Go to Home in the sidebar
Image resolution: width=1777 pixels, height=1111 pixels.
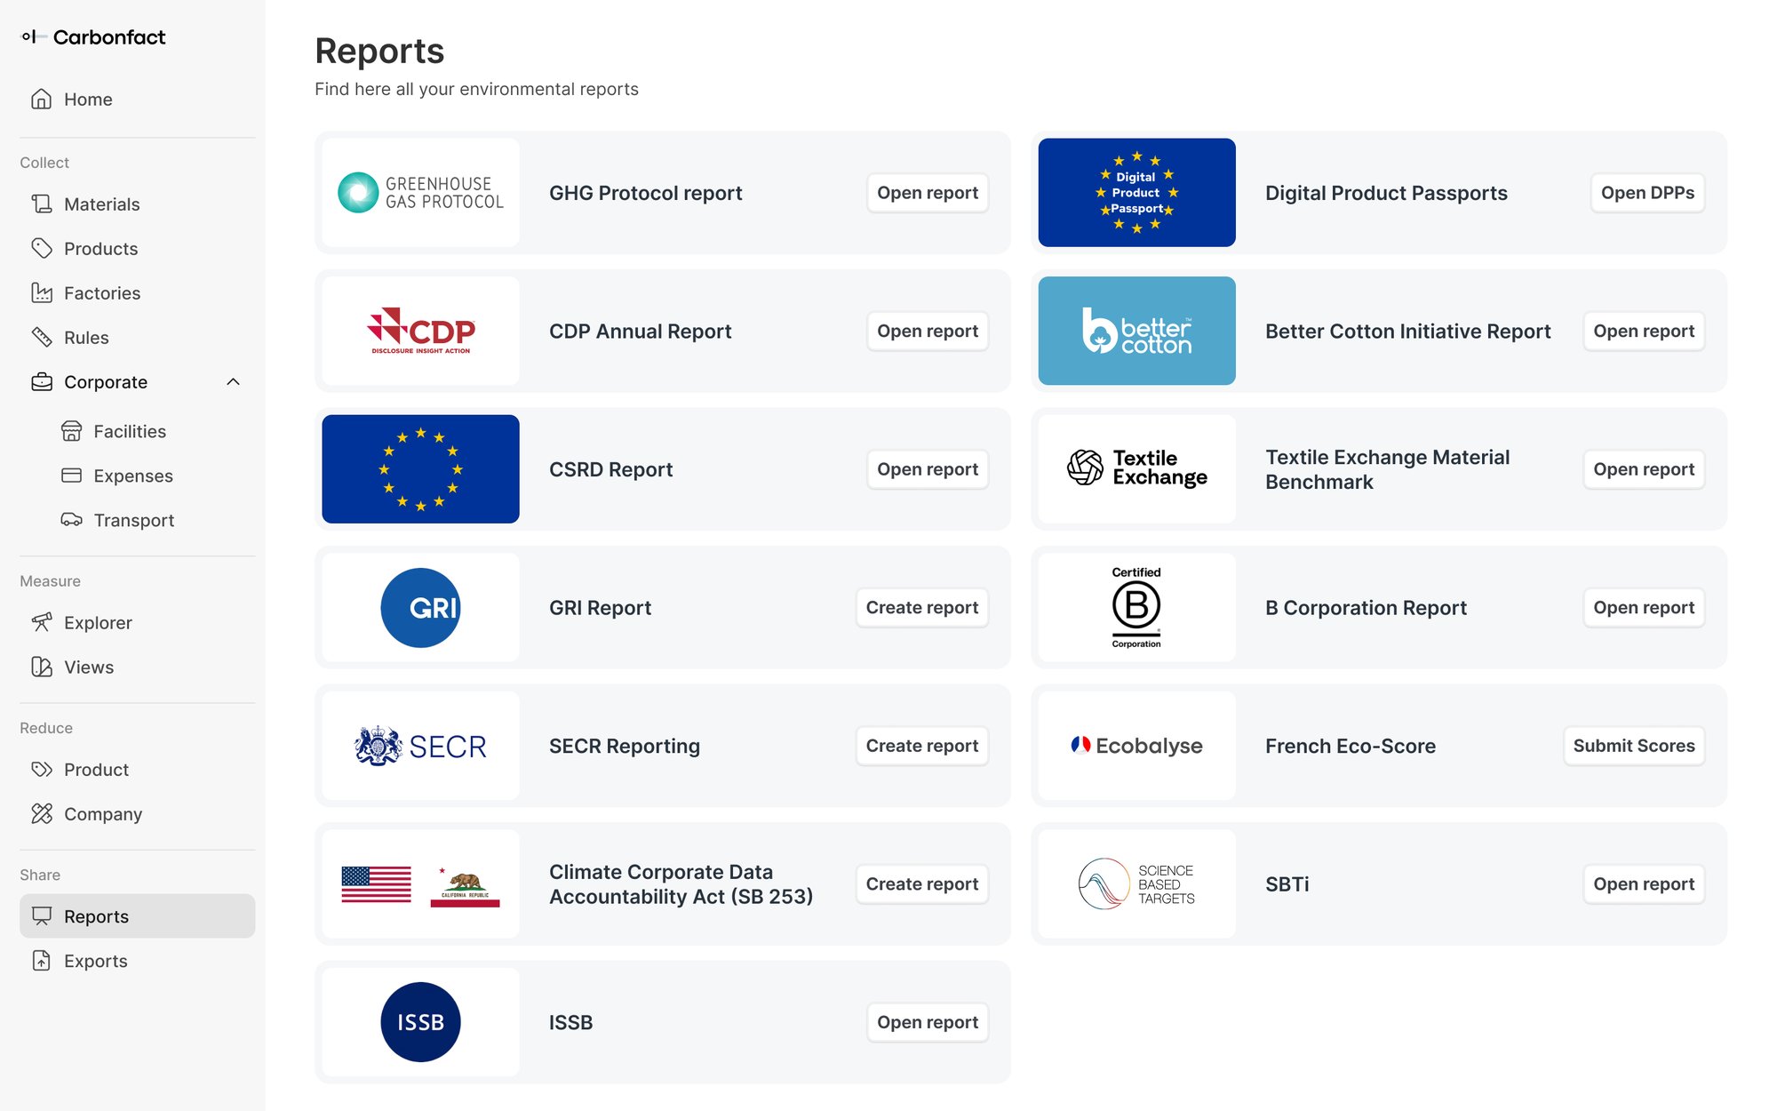(x=88, y=99)
